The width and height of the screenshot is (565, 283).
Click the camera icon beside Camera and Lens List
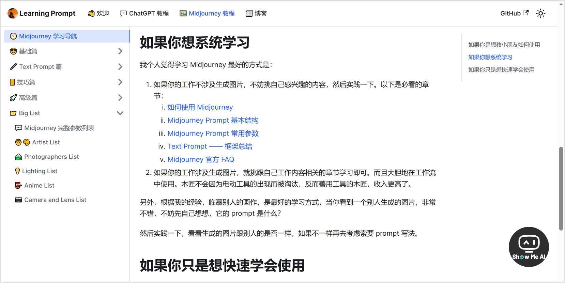(x=18, y=200)
